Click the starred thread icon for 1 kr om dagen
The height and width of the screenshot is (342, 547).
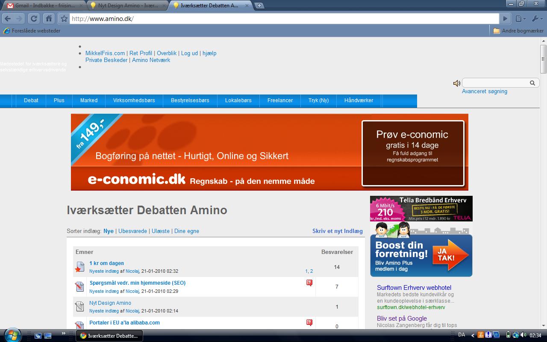tap(79, 267)
